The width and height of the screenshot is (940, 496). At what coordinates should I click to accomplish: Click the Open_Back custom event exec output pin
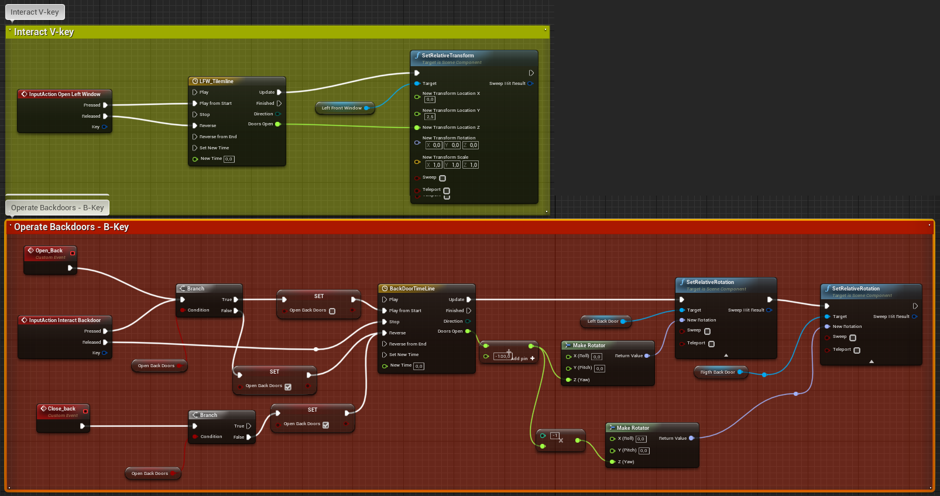[70, 268]
